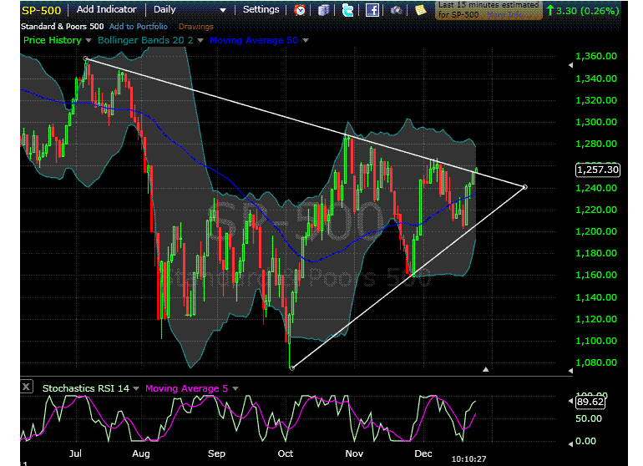Expand Moving Average 5 dropdown arrow
This screenshot has height=466, width=643.
click(x=235, y=388)
